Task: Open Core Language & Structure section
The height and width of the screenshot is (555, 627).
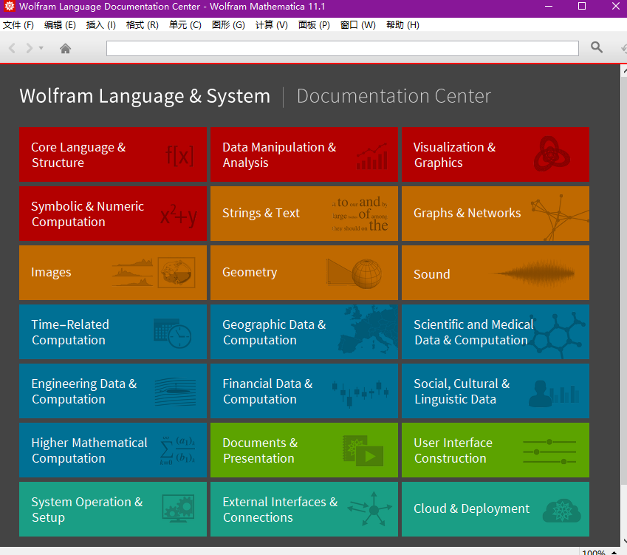Action: (78, 154)
